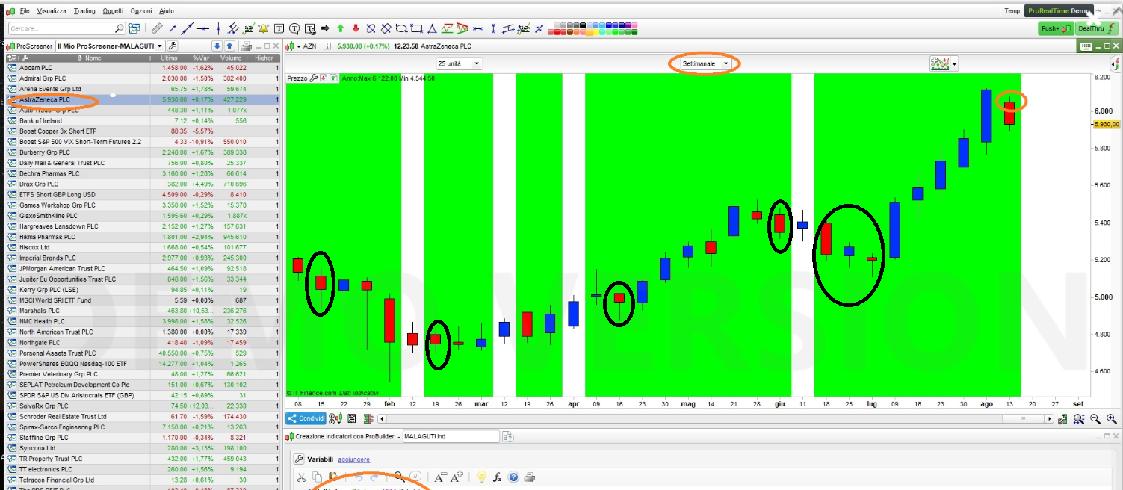Open the Aiuto menu
Screen dimensions: 1123x490
point(167,11)
